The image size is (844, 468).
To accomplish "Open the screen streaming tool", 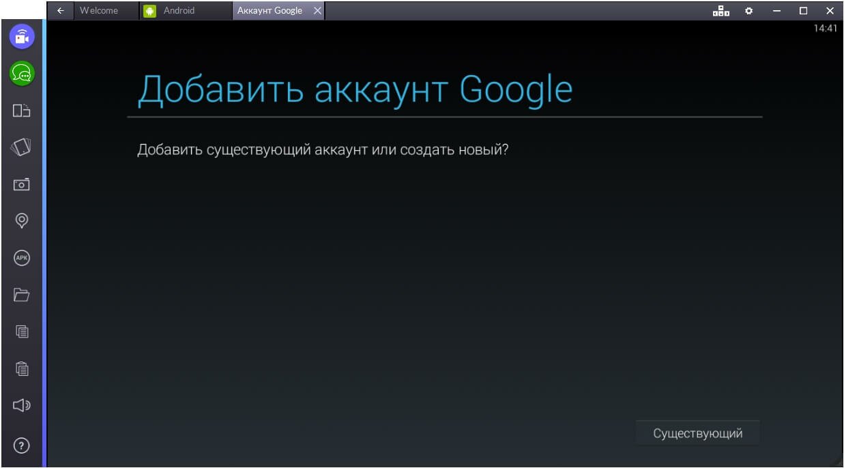I will [21, 36].
